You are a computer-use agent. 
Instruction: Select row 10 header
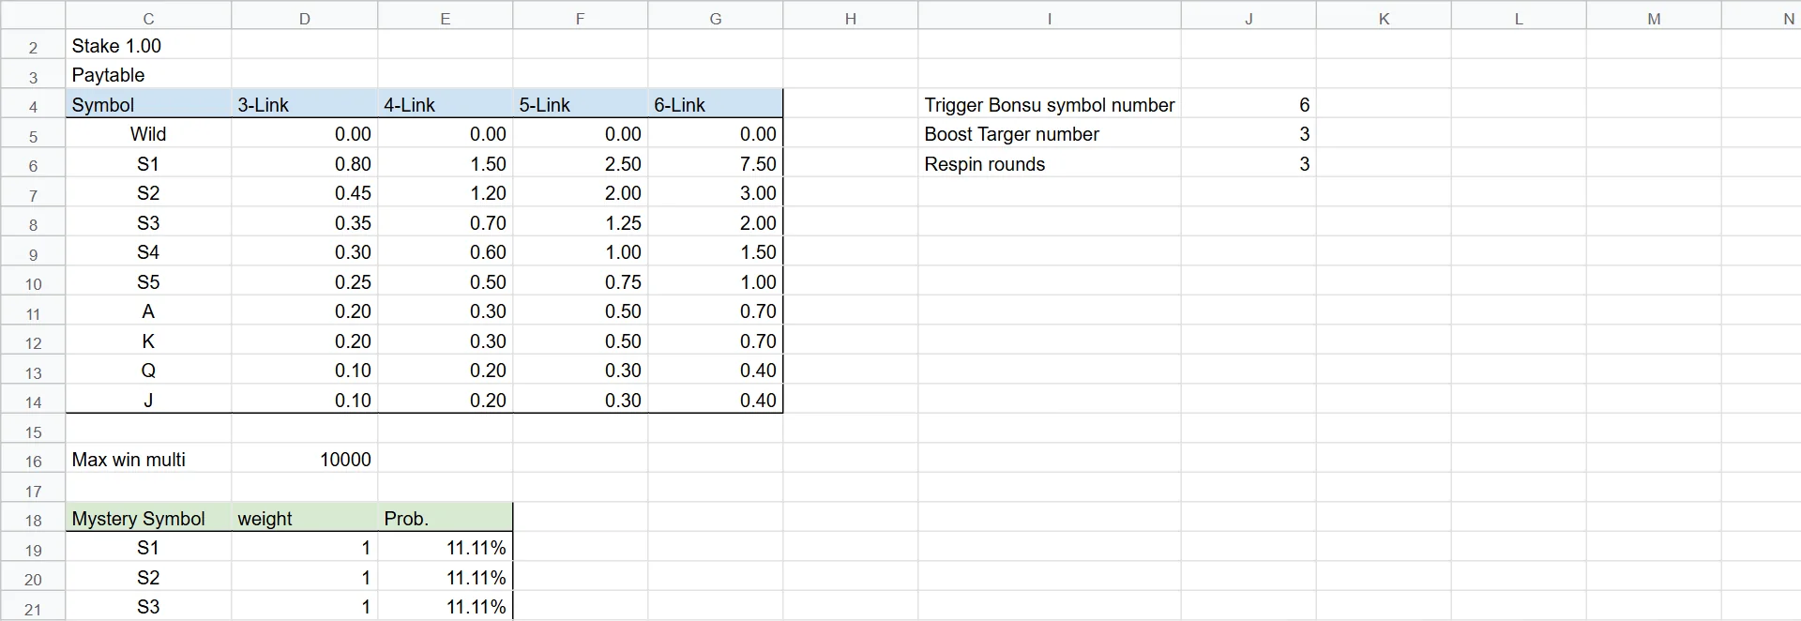33,282
